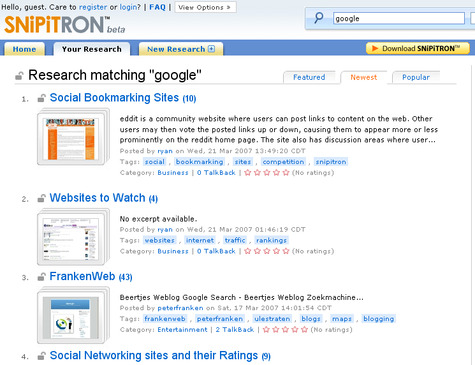Open the FrankenWeb research title
The height and width of the screenshot is (365, 475).
82,276
